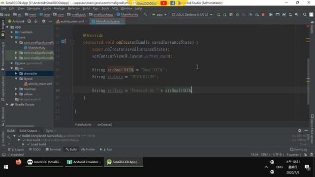Image resolution: width=315 pixels, height=177 pixels.
Task: Select the Build Output tab
Action: click(x=28, y=131)
